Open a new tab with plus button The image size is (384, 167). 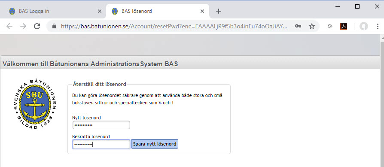[219, 11]
